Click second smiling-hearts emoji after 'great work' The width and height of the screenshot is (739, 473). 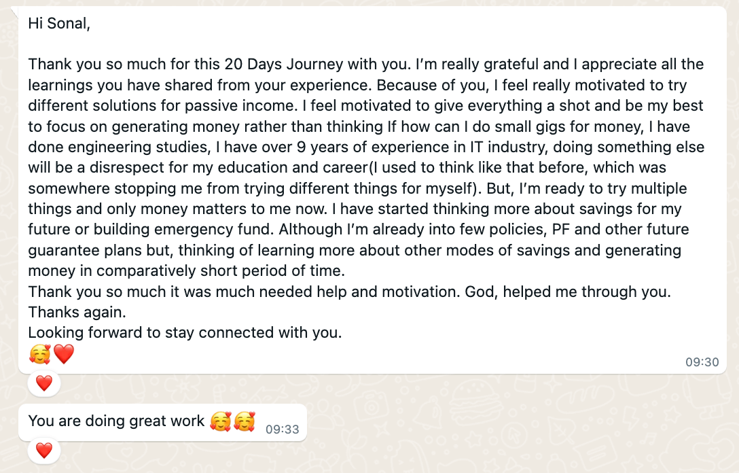coord(244,422)
